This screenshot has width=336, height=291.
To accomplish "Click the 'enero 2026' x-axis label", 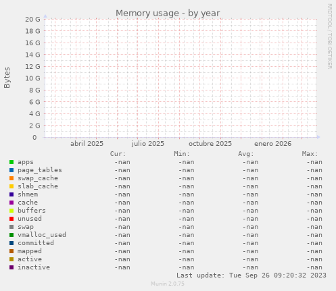I will (272, 144).
